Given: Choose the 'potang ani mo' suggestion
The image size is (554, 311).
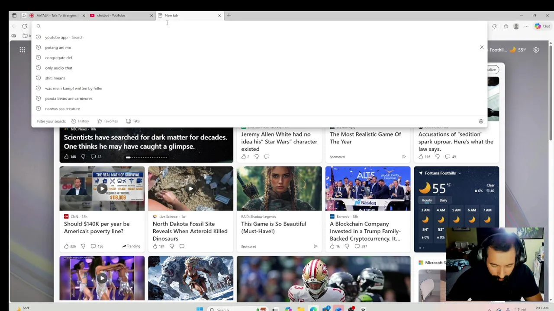Looking at the screenshot, I should click(259, 48).
